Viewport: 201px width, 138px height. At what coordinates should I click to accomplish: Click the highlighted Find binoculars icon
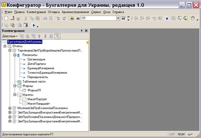pyautogui.click(x=72, y=19)
